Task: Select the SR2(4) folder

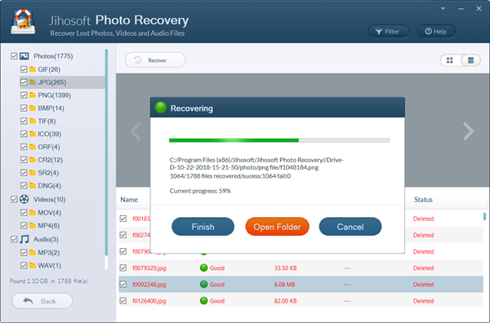Action: (48, 173)
